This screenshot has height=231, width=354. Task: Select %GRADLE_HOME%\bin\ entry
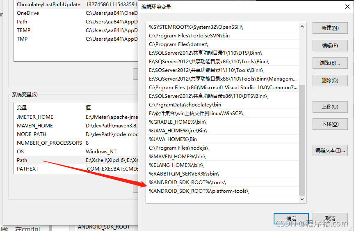222,122
